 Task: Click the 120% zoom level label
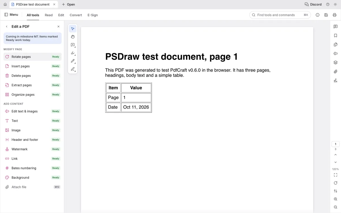336,169
